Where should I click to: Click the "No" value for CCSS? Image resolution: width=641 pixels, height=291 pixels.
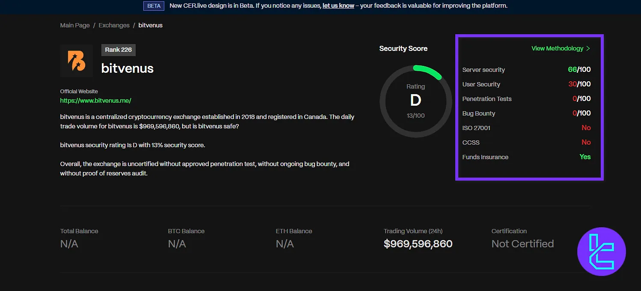tap(586, 143)
